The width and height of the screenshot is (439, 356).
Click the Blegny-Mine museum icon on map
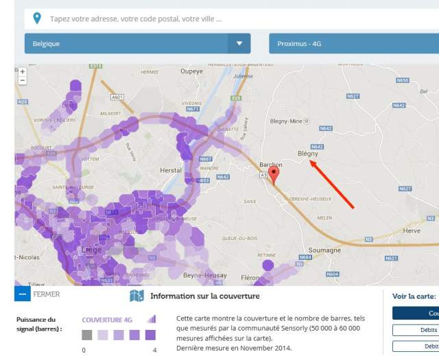point(307,121)
